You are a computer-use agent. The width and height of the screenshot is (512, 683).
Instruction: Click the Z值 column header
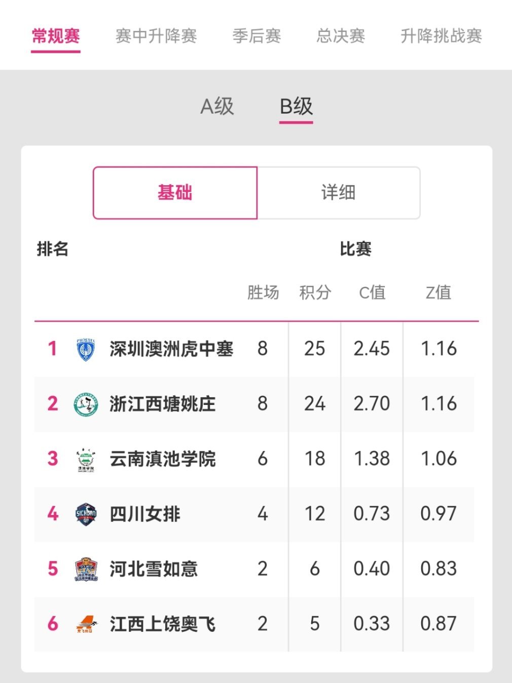[438, 292]
